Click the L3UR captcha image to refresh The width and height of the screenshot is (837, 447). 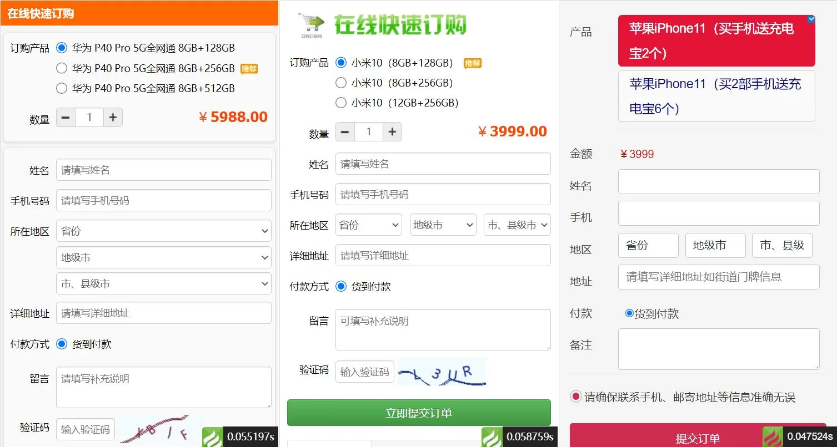pyautogui.click(x=442, y=372)
